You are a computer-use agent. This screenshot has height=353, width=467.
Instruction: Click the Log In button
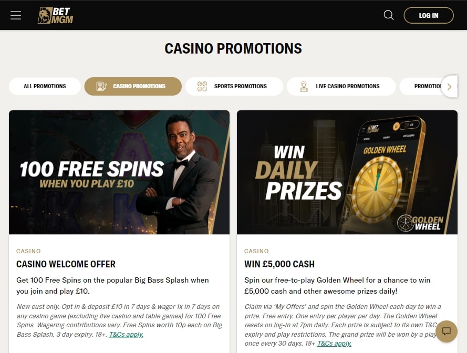coord(429,15)
